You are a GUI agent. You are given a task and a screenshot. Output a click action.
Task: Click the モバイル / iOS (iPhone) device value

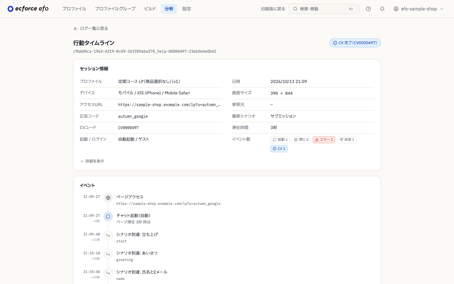click(154, 93)
